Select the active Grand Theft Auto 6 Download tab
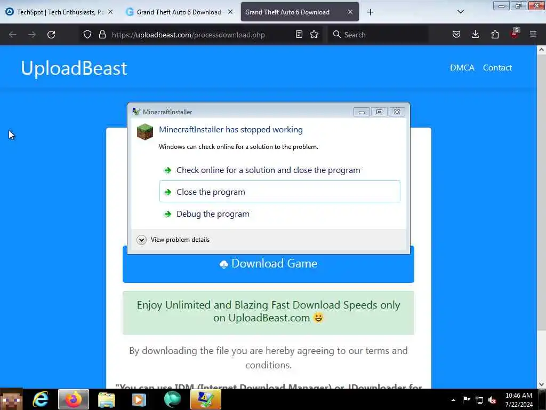The image size is (546, 410). (300, 12)
